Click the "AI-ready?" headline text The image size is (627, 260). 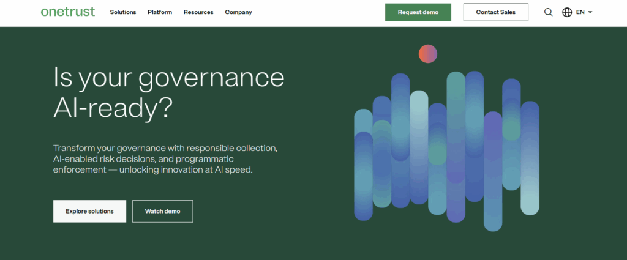click(113, 108)
